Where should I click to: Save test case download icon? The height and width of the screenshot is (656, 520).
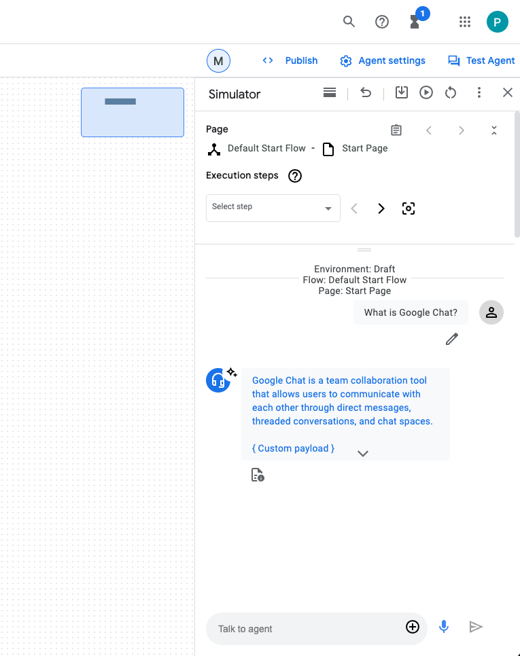pos(402,93)
